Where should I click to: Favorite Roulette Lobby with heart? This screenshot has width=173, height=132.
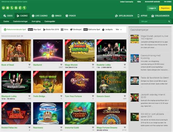(125, 65)
